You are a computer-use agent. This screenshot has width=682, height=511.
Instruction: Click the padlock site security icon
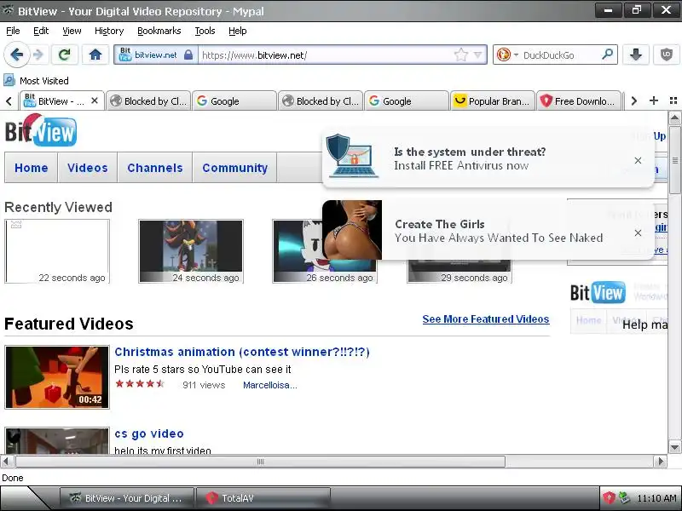188,55
